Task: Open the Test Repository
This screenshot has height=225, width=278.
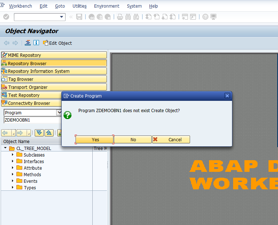Action: (31, 95)
